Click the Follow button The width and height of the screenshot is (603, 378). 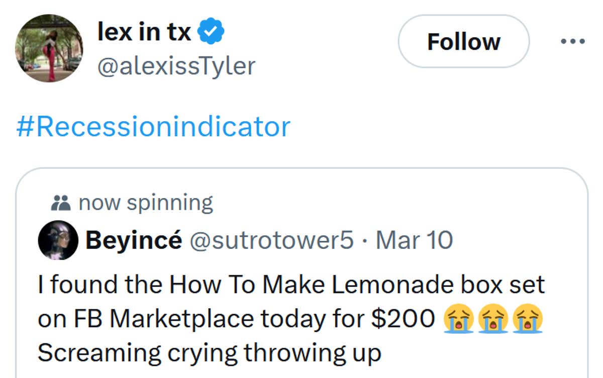pyautogui.click(x=463, y=42)
